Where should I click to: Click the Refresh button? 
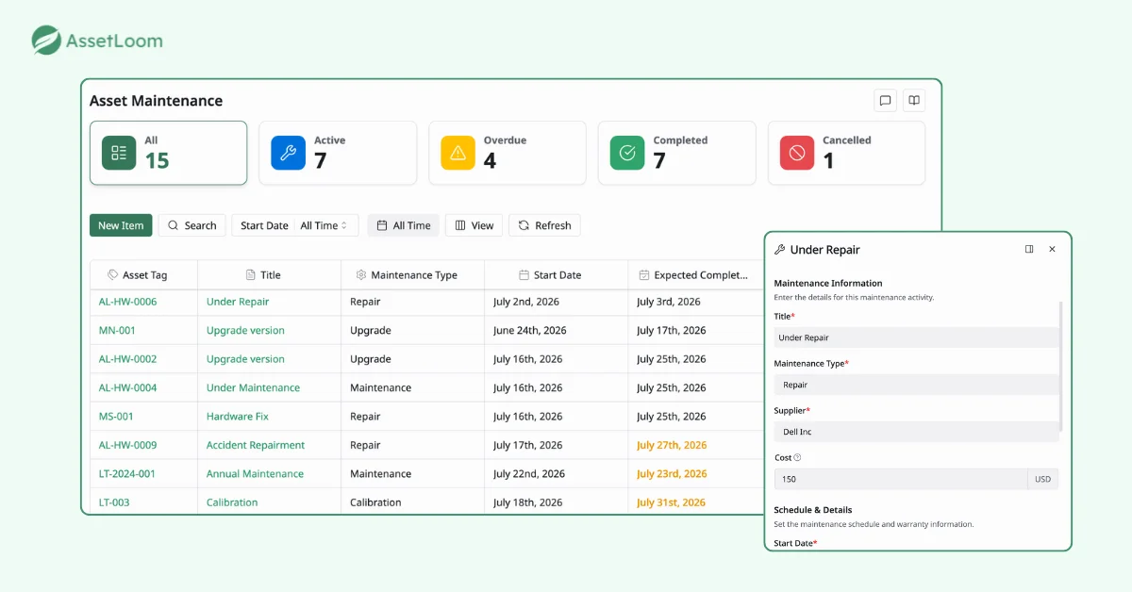(544, 225)
